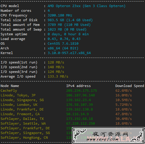The width and height of the screenshot is (145, 144).
Task: Click node 'Linode, London, UK'
Action: 19,105
